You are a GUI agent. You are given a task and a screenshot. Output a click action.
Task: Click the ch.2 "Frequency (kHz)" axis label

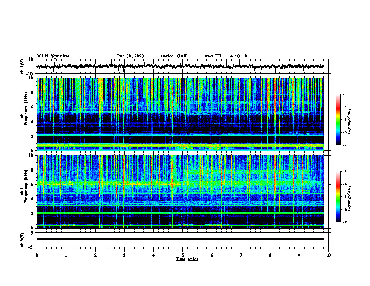[x=26, y=186]
